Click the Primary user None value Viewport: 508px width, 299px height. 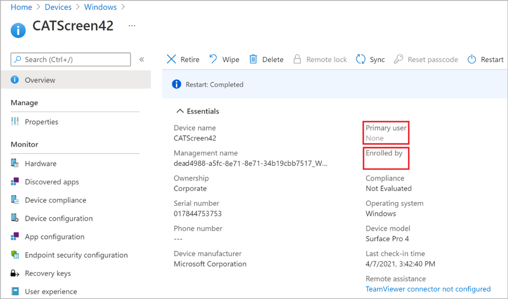tap(375, 138)
